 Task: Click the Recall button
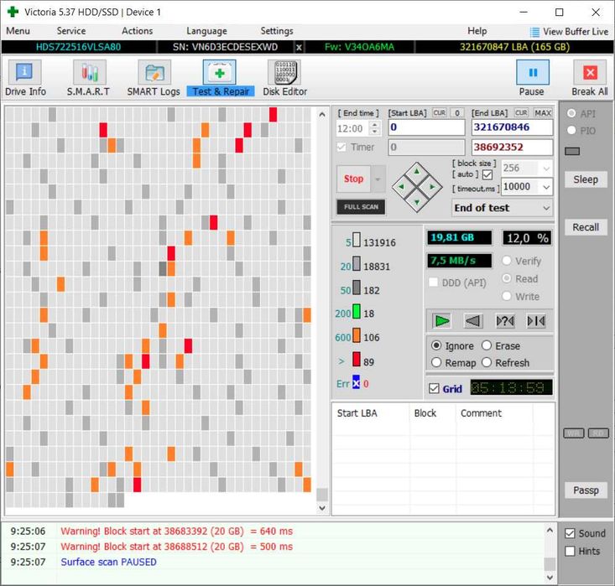point(586,227)
